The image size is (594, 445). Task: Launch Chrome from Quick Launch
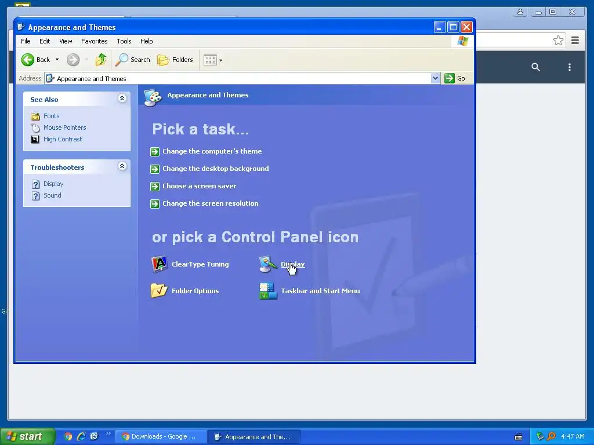[68, 437]
